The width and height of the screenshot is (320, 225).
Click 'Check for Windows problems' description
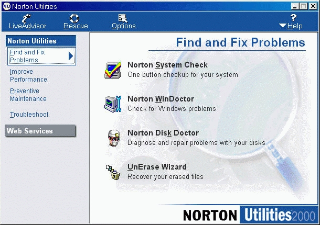tap(172, 109)
